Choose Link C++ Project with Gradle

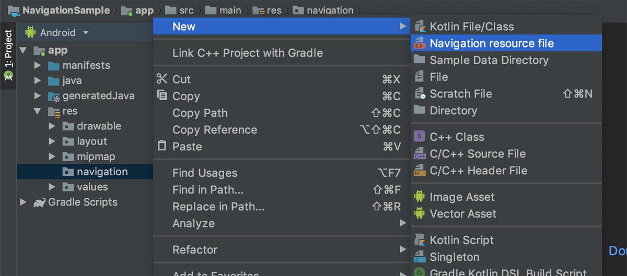[282, 53]
